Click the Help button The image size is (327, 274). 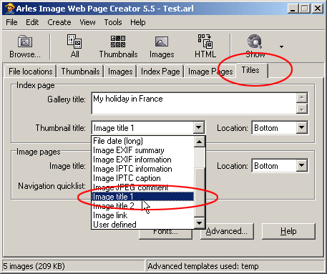click(288, 231)
